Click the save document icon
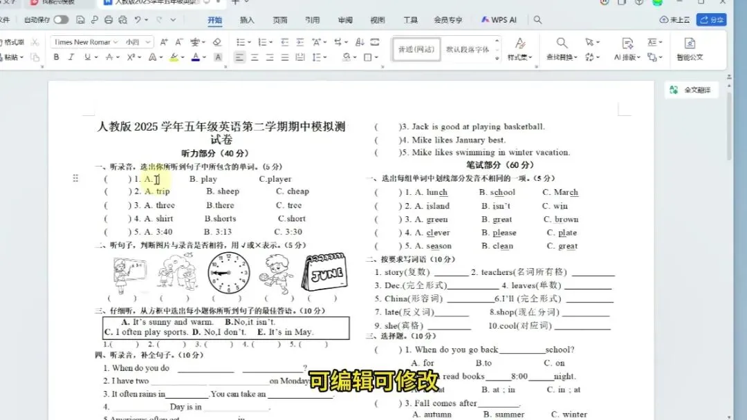 [x=80, y=20]
